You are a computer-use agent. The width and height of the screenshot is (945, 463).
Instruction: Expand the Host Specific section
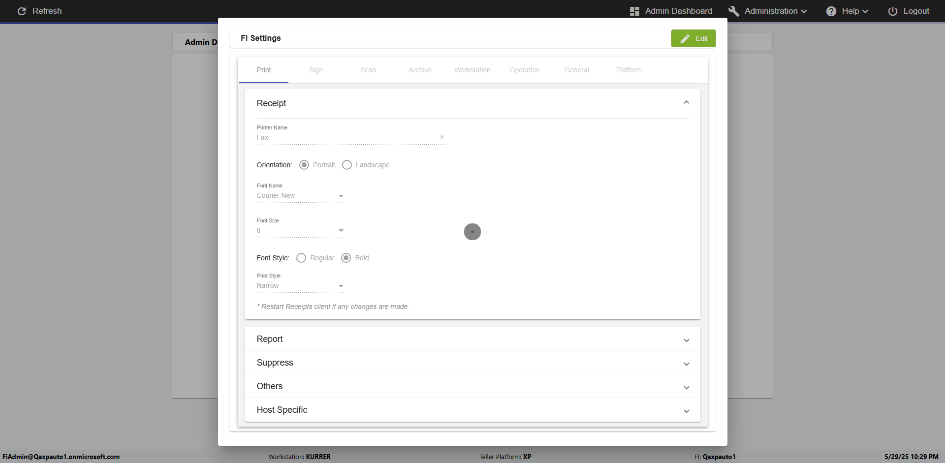pyautogui.click(x=472, y=410)
